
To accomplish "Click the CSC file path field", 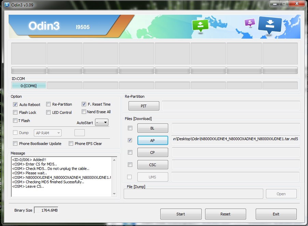I will (236, 165).
